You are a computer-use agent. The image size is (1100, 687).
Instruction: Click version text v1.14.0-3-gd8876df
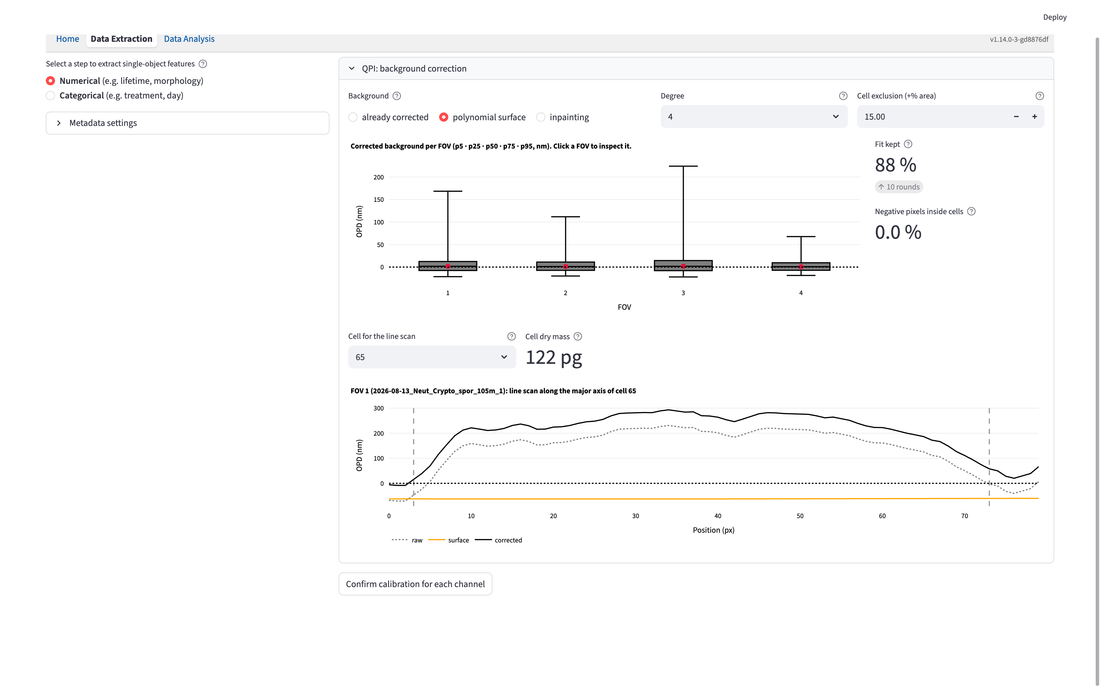[1019, 40]
